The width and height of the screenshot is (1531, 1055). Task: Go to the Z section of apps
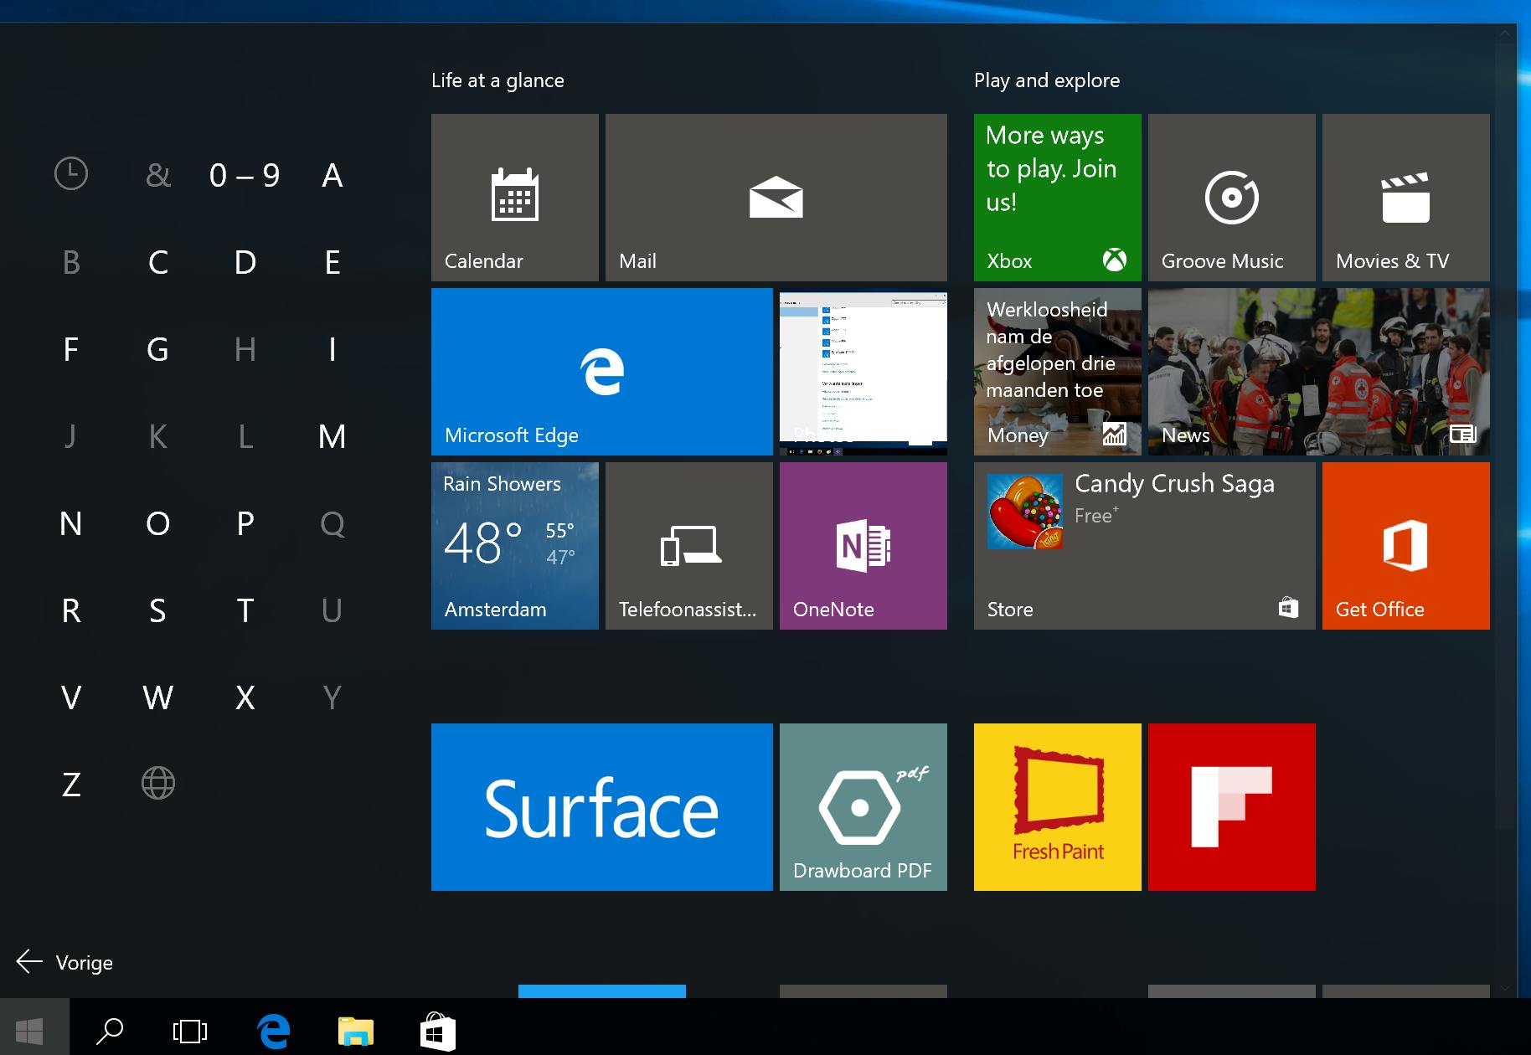[71, 785]
